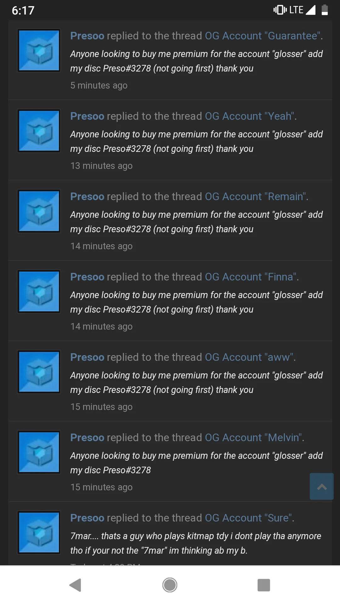Visit the OG Account "Sure" thread

tap(249, 518)
